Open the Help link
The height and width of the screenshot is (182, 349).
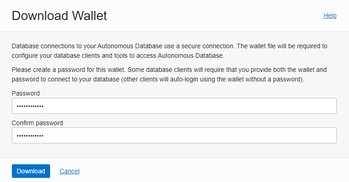click(x=330, y=15)
